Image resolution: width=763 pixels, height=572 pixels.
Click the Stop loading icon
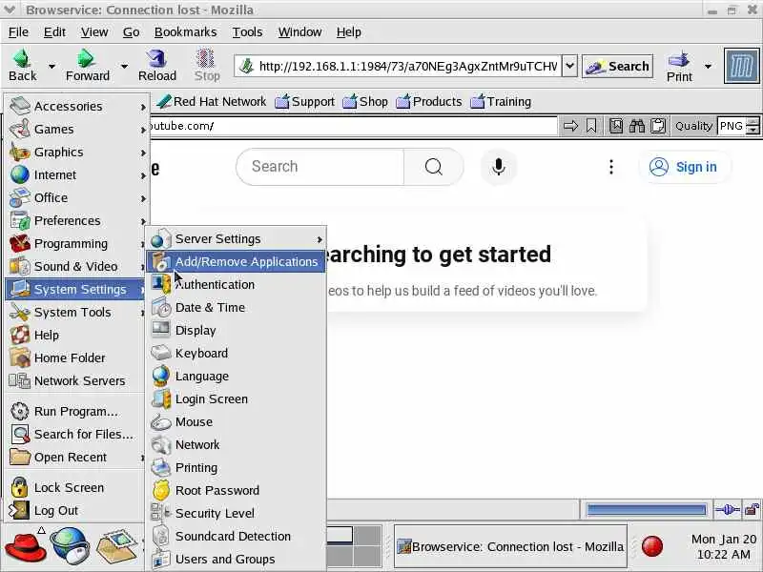206,58
